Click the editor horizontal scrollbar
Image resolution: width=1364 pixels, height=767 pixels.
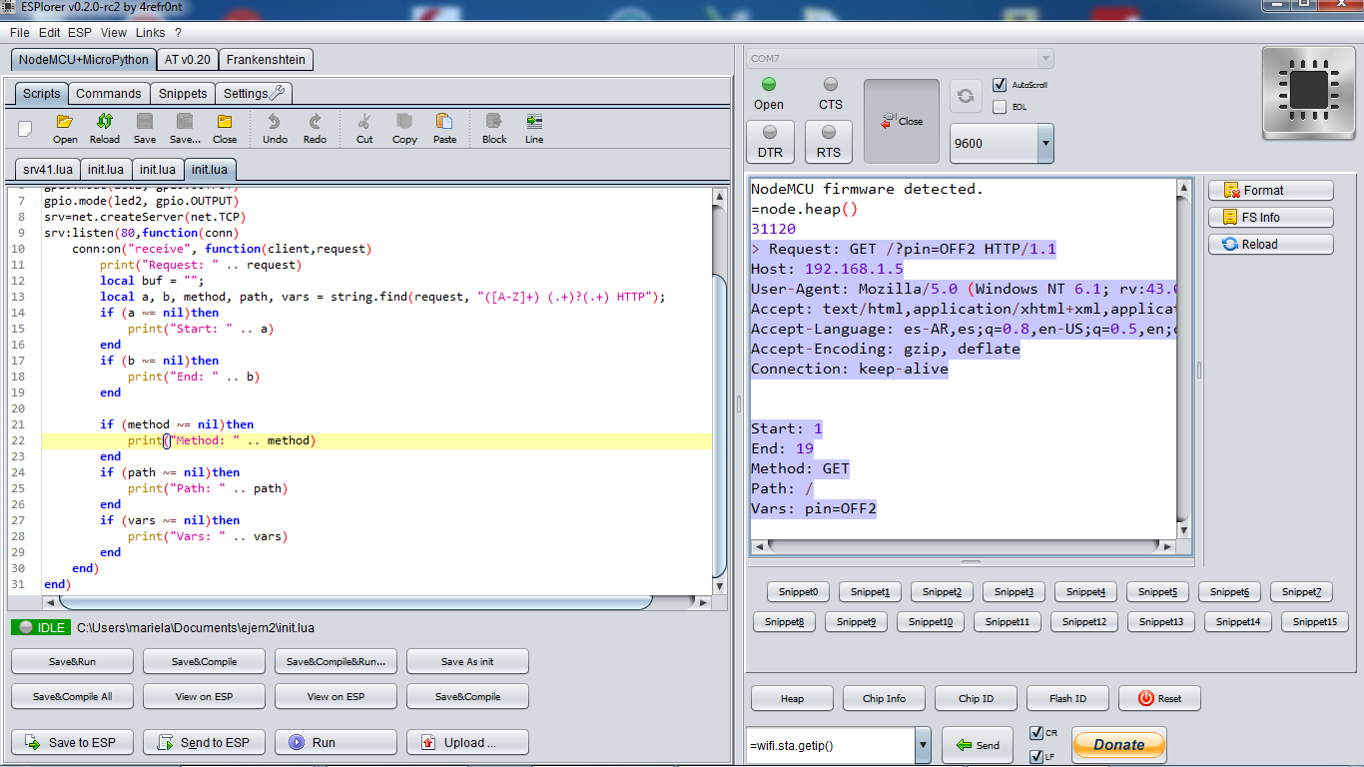354,602
